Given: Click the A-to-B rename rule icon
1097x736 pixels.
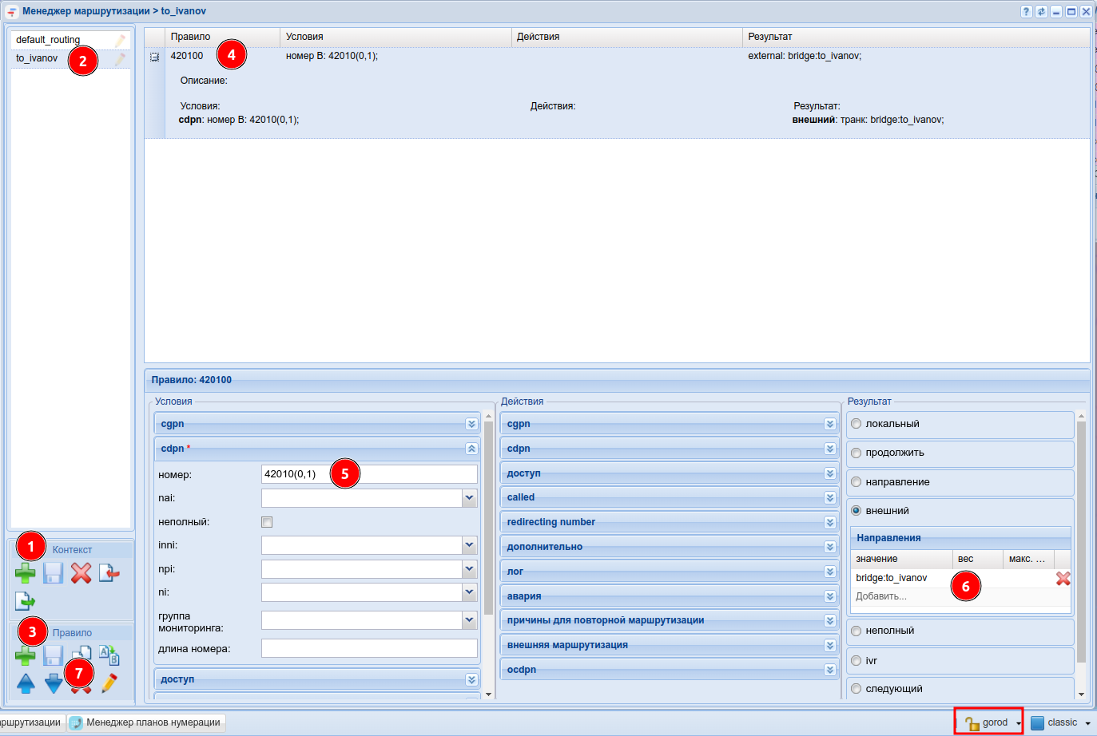Looking at the screenshot, I should pos(109,656).
